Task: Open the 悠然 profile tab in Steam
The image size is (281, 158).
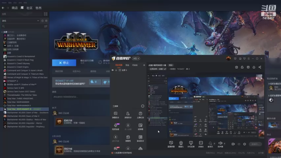Action: (38, 8)
